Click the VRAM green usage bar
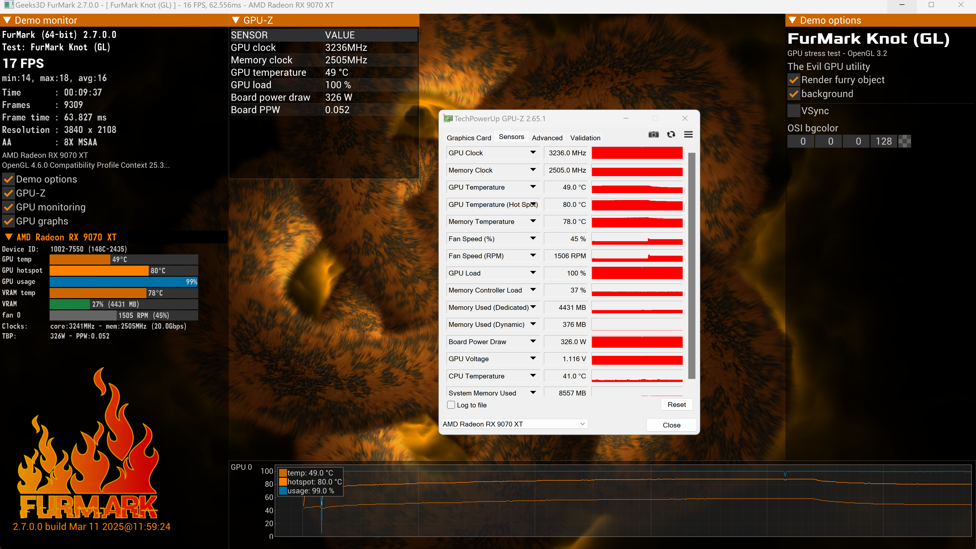The height and width of the screenshot is (549, 976). coord(70,304)
